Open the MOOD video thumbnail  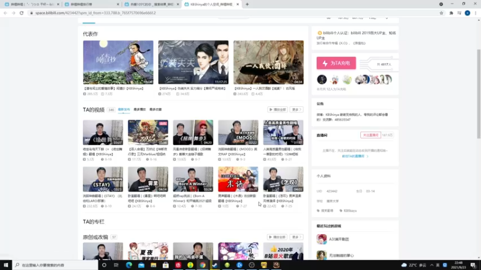pos(238,133)
